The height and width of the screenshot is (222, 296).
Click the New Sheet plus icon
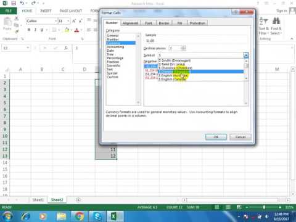pos(78,200)
